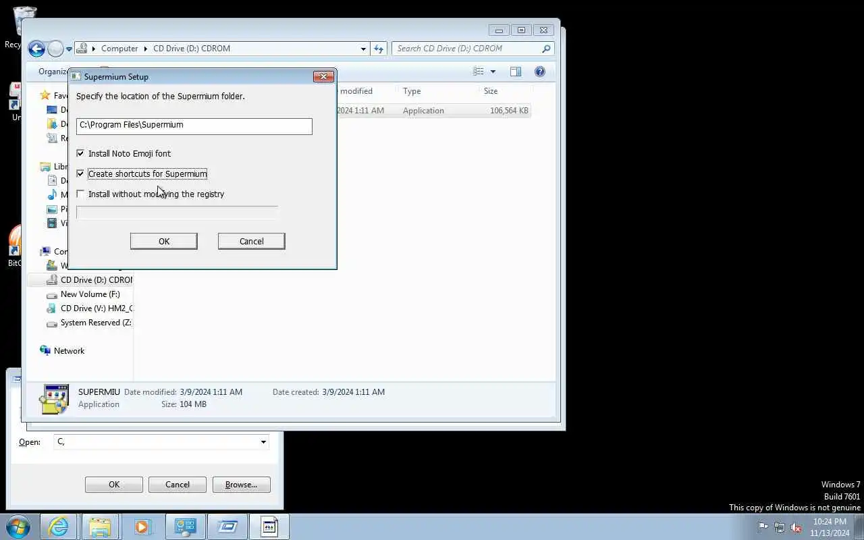This screenshot has width=864, height=540.
Task: Tick the Install Noto Emoji font checkbox
Action: tap(80, 153)
